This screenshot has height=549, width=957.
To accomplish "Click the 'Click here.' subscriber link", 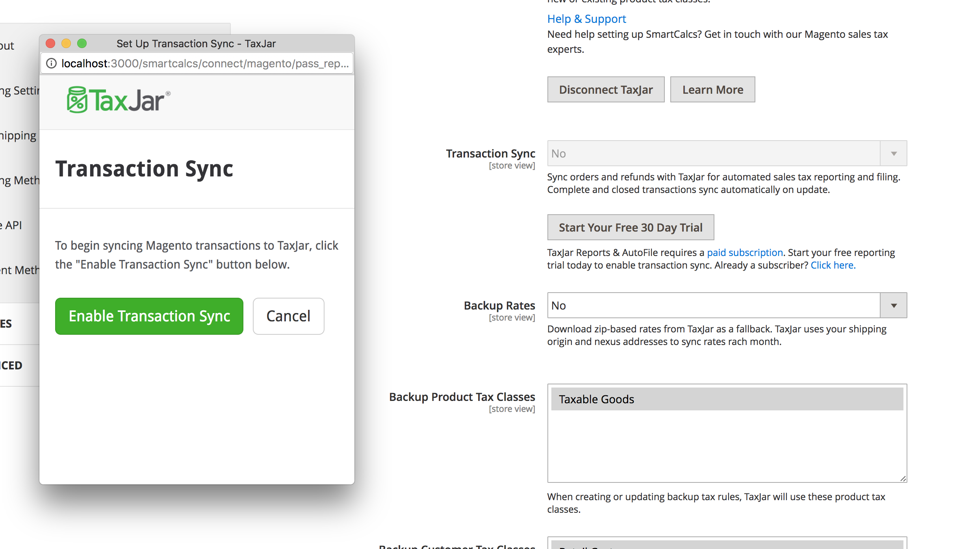I will click(833, 265).
